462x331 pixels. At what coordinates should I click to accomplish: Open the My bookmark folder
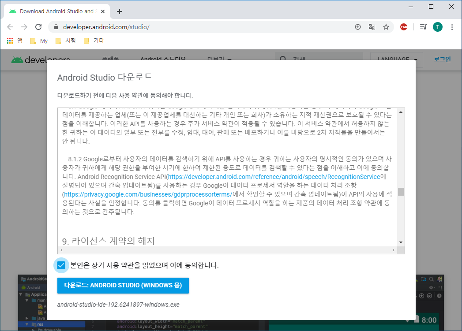coord(39,41)
